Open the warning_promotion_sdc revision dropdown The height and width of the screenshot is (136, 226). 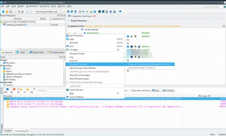[48, 12]
